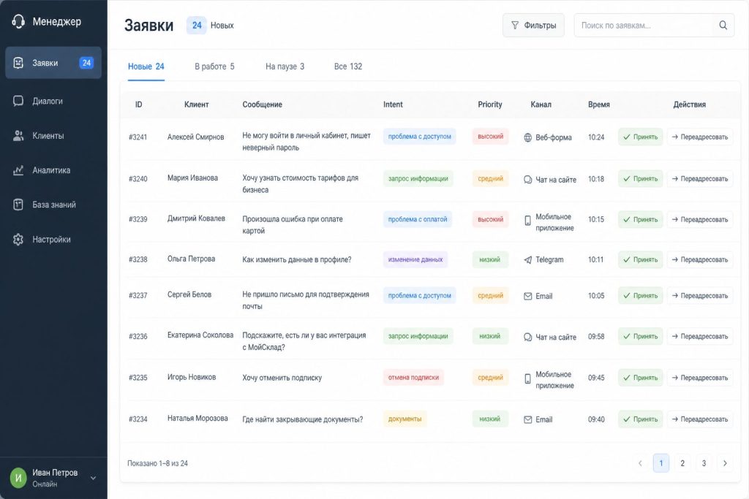Click the 'проблема с оплатой' intent tag
749x499 pixels.
tap(418, 219)
